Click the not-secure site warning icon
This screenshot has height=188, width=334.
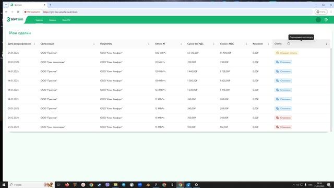26,12
